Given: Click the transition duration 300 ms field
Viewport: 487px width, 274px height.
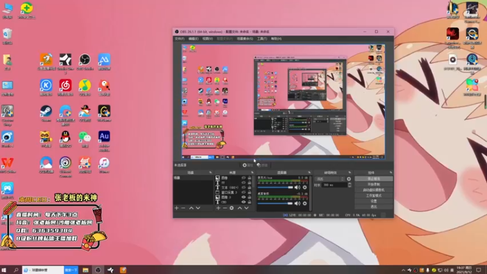Looking at the screenshot, I should click(334, 185).
